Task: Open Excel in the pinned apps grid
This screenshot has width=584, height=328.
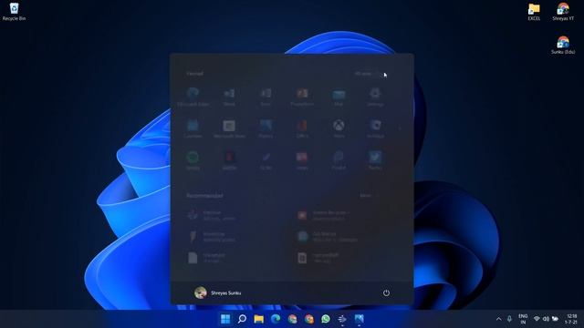Action: 266,97
